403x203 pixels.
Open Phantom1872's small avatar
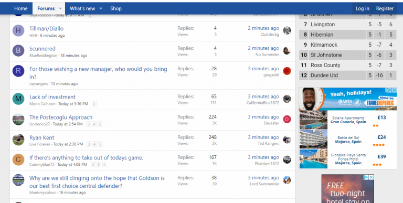[287, 159]
